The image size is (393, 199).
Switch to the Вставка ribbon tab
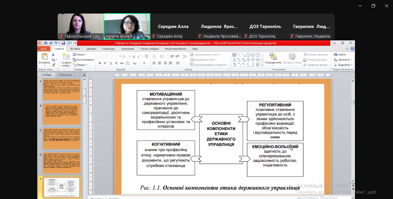75,49
